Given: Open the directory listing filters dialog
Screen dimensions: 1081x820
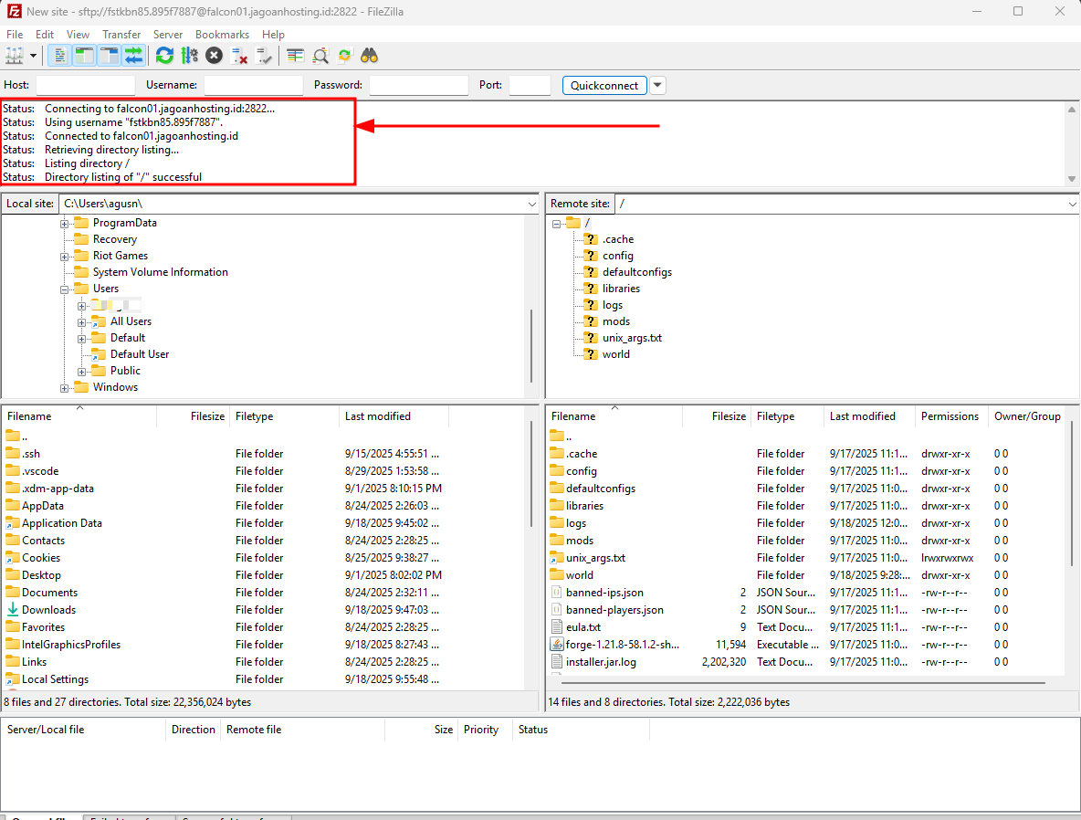Looking at the screenshot, I should pos(295,56).
